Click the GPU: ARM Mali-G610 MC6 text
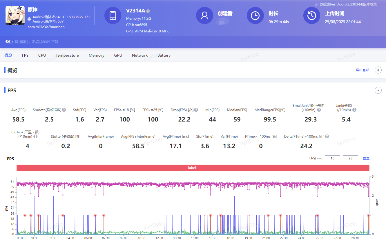 click(148, 31)
